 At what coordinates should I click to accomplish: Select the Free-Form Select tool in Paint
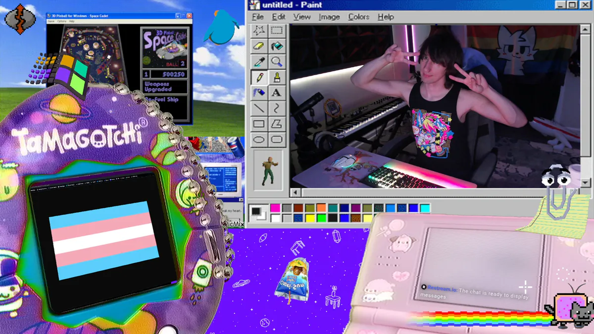pyautogui.click(x=259, y=31)
